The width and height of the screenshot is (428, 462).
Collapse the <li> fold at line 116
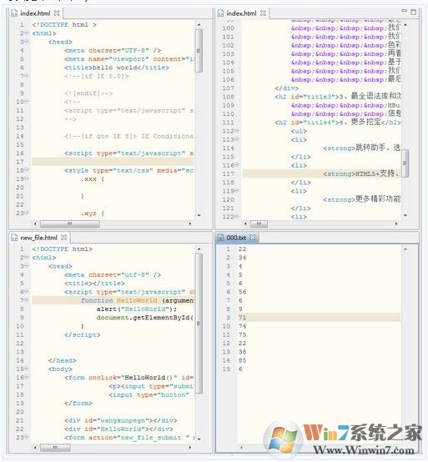237,164
